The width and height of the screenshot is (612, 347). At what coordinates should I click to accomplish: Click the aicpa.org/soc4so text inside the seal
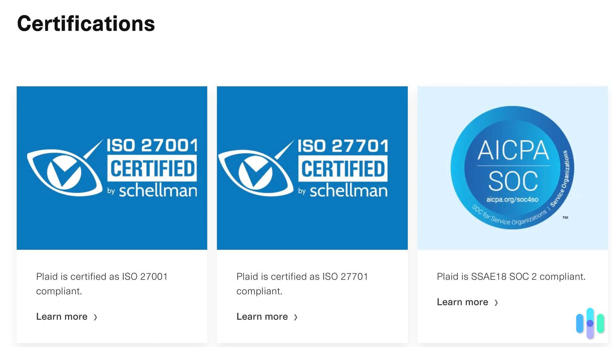513,200
